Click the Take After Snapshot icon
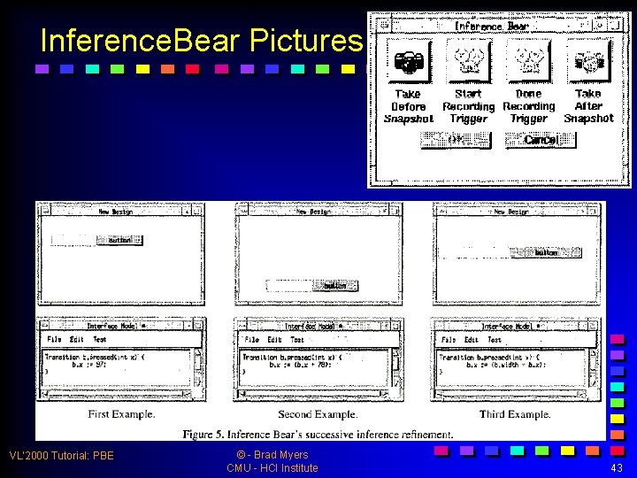The height and width of the screenshot is (478, 637). tap(588, 61)
